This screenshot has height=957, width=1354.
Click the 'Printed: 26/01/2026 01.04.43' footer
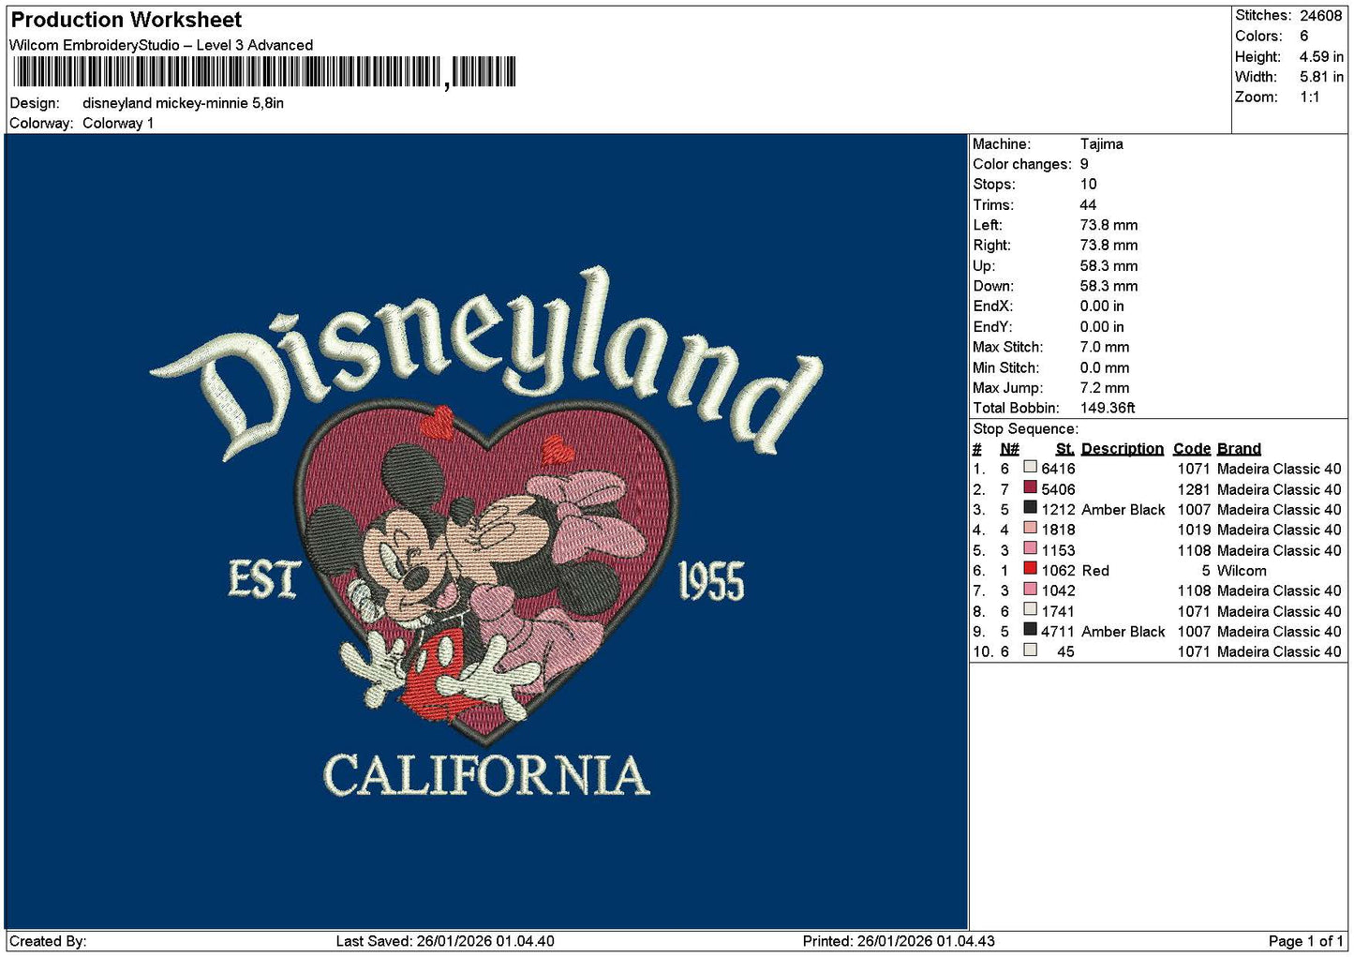coord(899,941)
